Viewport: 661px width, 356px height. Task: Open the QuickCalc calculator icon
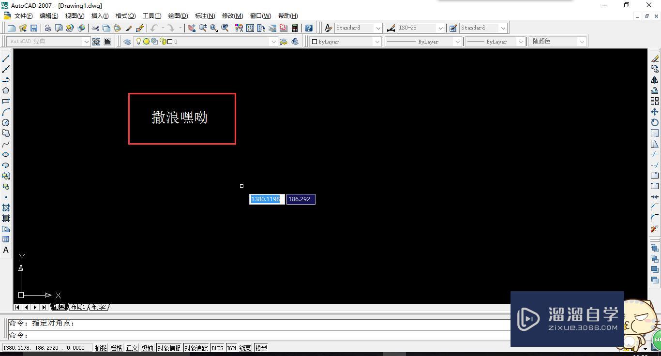(x=295, y=28)
